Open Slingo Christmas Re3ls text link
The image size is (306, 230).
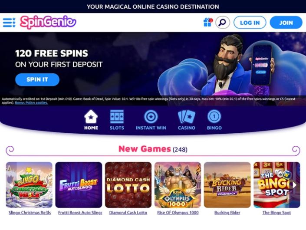[x=30, y=213]
